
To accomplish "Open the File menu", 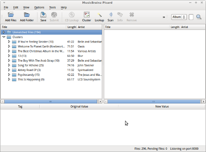I will pos(6,7).
